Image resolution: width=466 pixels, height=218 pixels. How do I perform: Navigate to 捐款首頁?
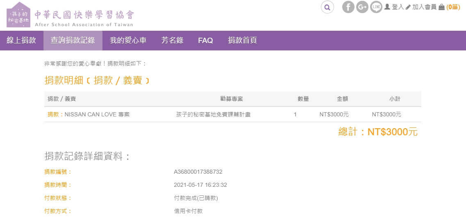pos(242,40)
